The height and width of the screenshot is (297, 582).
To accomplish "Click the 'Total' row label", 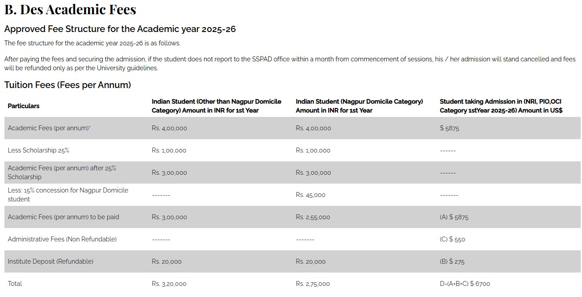I will pos(15,284).
